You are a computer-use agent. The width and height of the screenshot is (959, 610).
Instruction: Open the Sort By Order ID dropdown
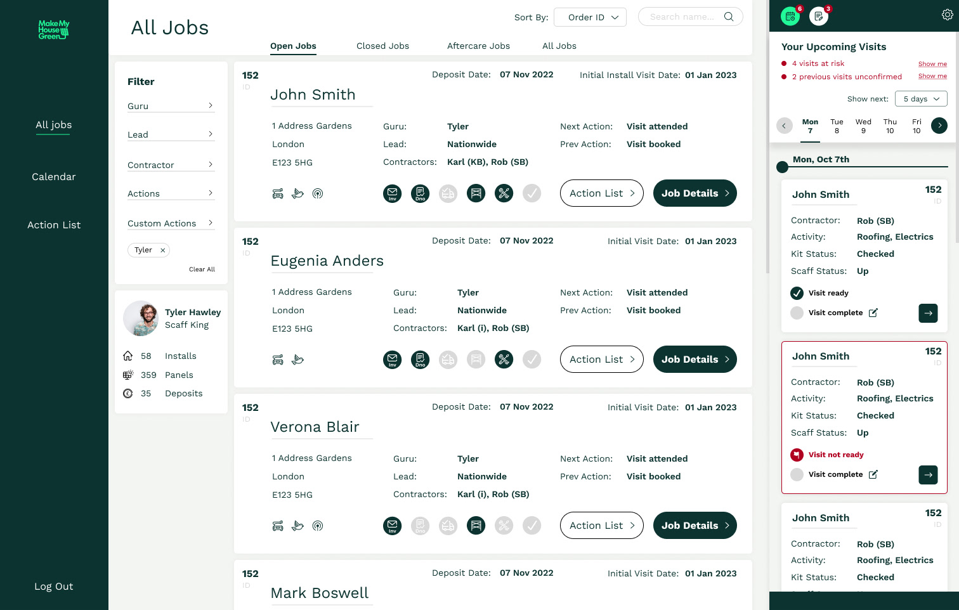(x=590, y=17)
